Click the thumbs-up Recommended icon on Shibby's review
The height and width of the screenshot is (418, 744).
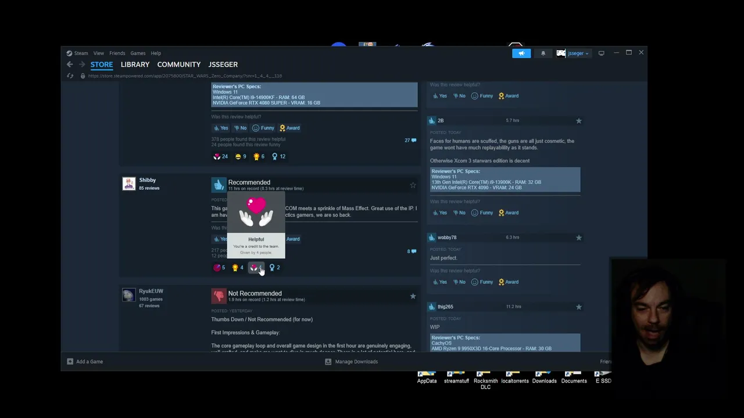coord(219,185)
